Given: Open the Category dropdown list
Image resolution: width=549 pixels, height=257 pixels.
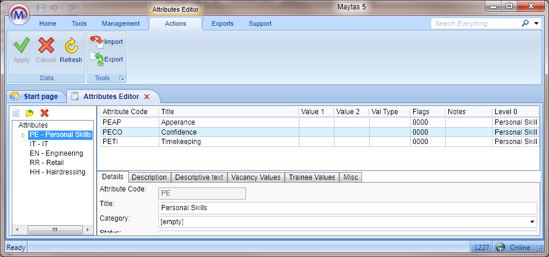Looking at the screenshot, I should point(532,222).
